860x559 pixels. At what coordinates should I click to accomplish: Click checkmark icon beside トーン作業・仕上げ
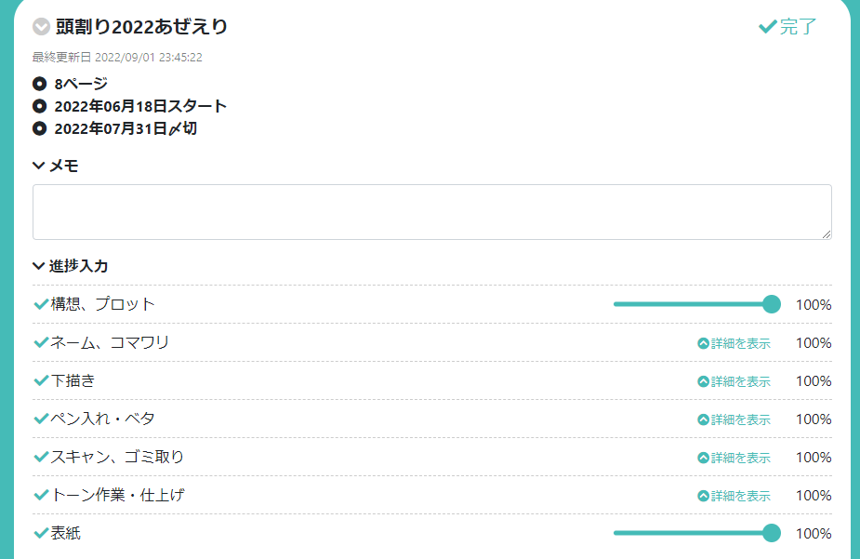41,495
